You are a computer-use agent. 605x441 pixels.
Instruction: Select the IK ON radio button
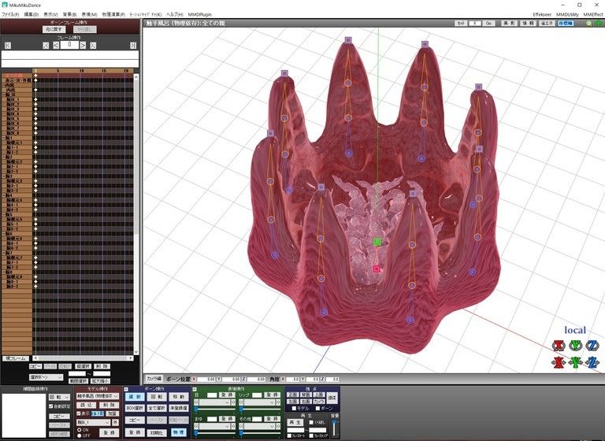tap(79, 429)
